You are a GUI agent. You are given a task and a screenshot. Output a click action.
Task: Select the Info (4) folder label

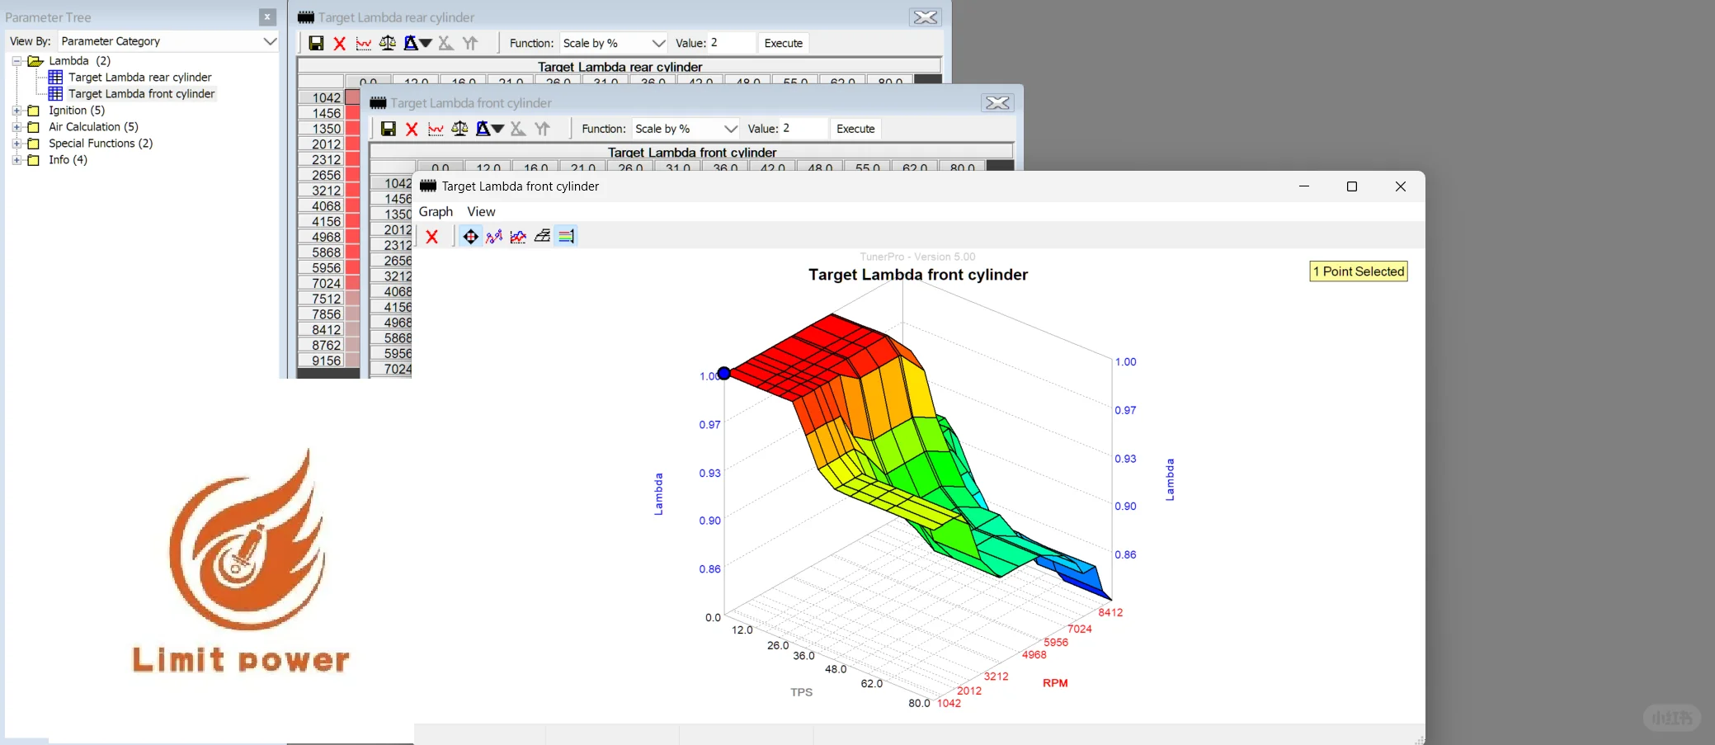[68, 160]
